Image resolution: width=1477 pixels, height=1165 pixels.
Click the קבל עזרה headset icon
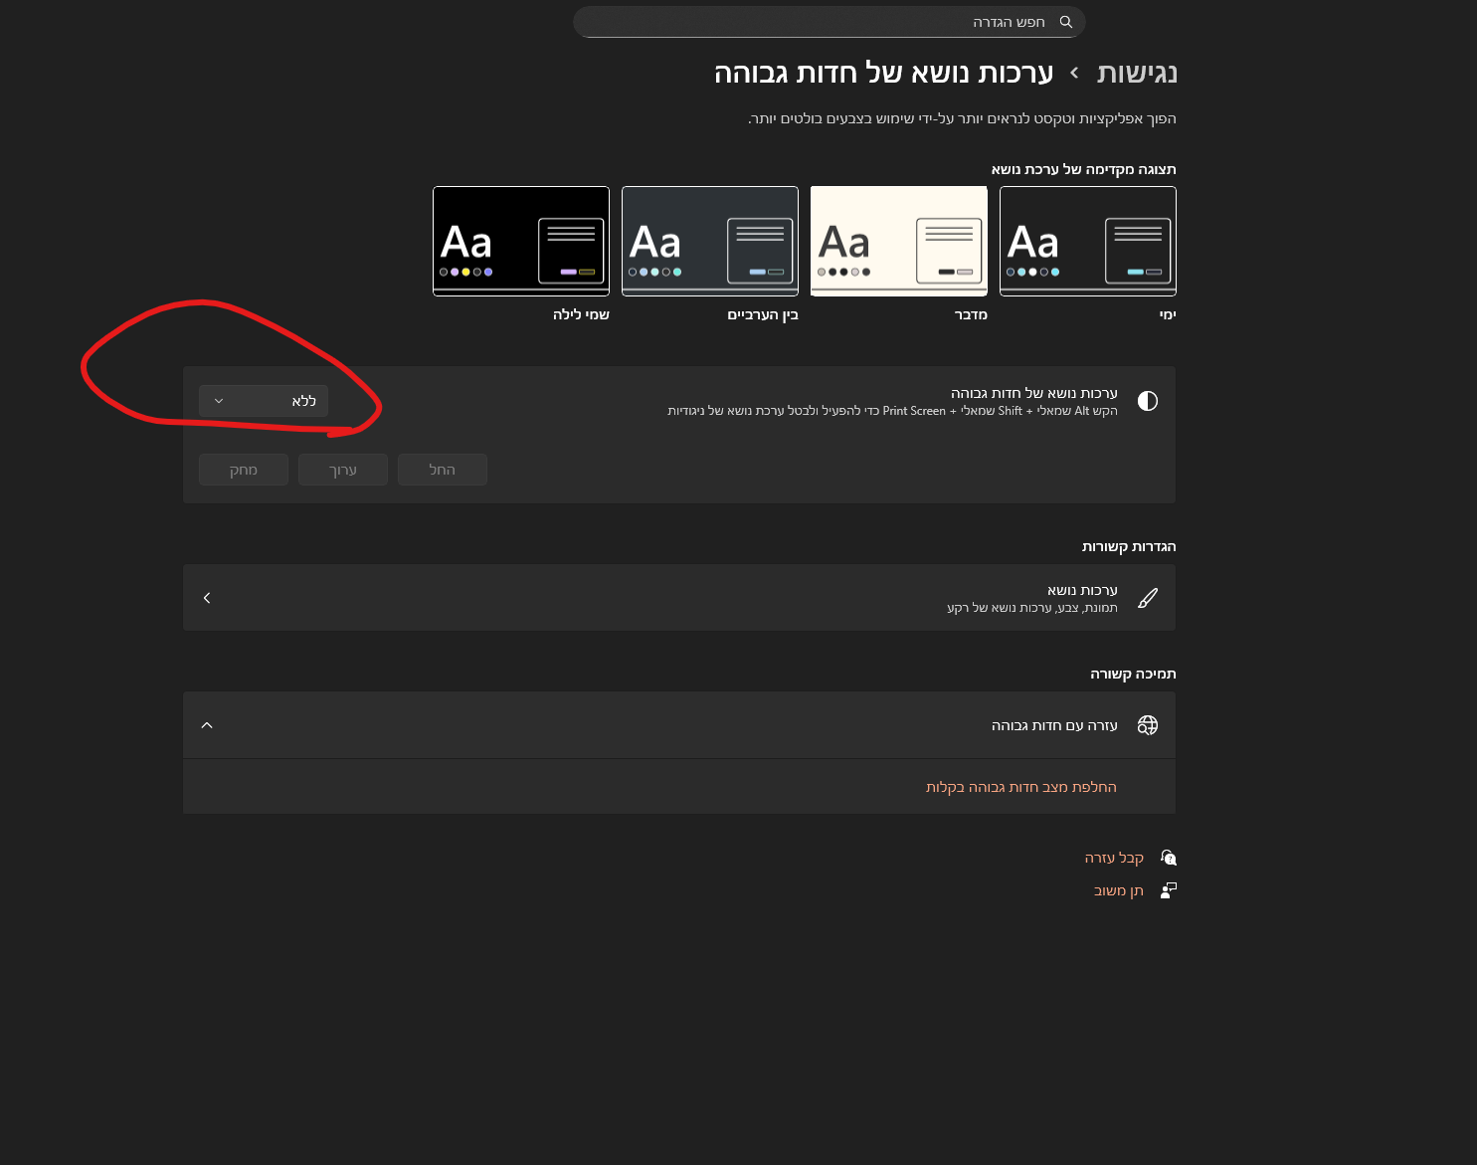[1169, 858]
